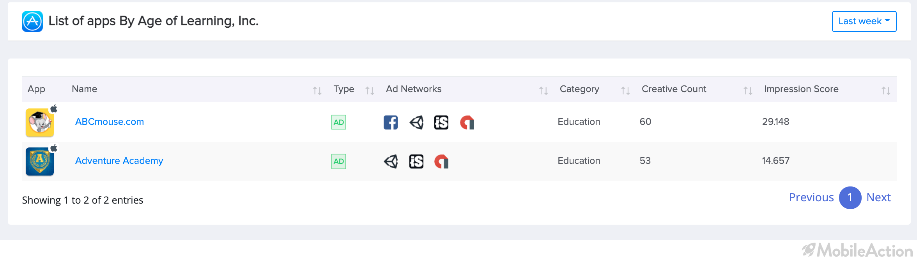Sort entries by Category column
This screenshot has height=259, width=917.
pyautogui.click(x=625, y=90)
